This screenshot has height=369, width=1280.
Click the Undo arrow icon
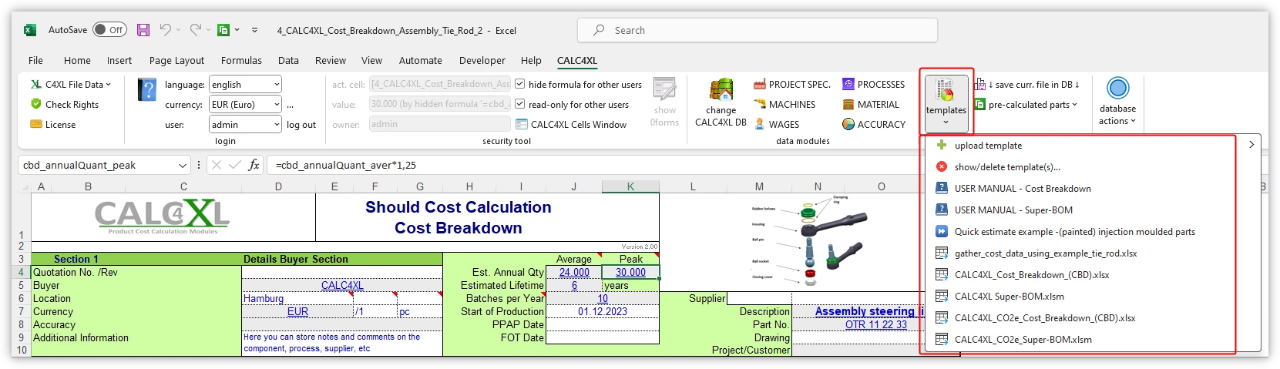pyautogui.click(x=165, y=30)
